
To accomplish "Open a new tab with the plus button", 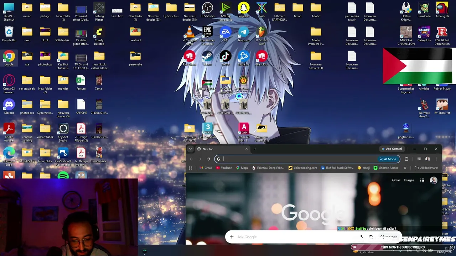I will [x=255, y=149].
